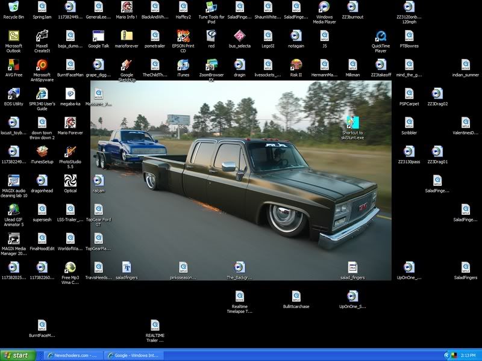Select the Google Talk desktop icon

(x=98, y=36)
